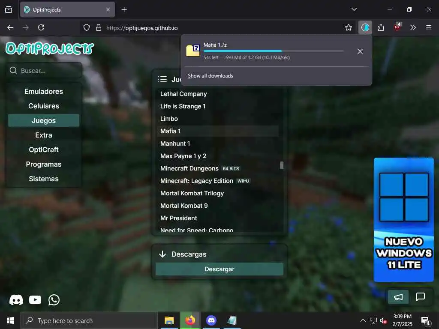Select the OptiCraft category

(44, 150)
